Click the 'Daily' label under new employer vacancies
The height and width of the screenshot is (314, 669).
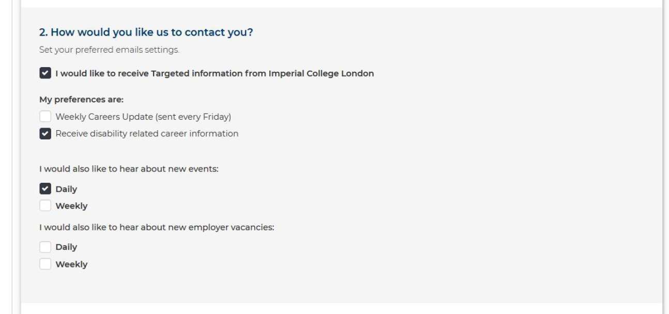[x=66, y=247]
